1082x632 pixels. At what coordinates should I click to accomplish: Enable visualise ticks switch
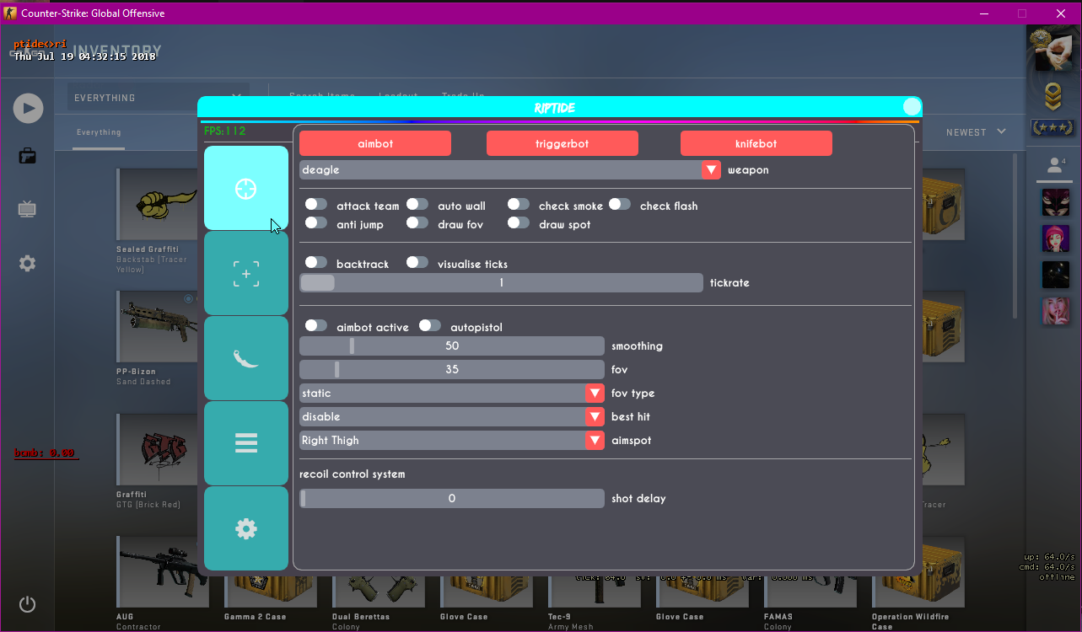pos(417,262)
